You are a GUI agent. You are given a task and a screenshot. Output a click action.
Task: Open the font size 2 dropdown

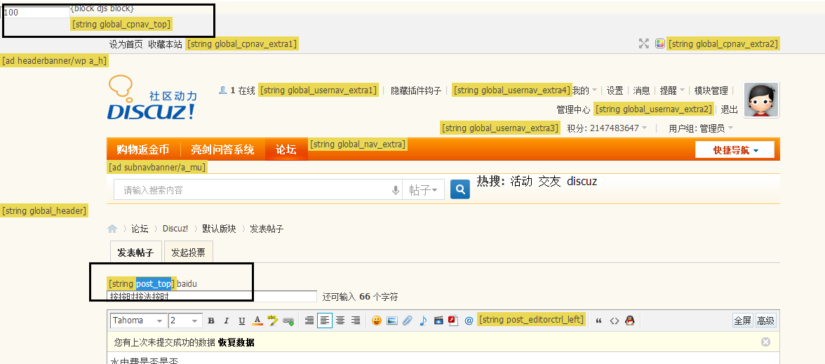pos(185,321)
